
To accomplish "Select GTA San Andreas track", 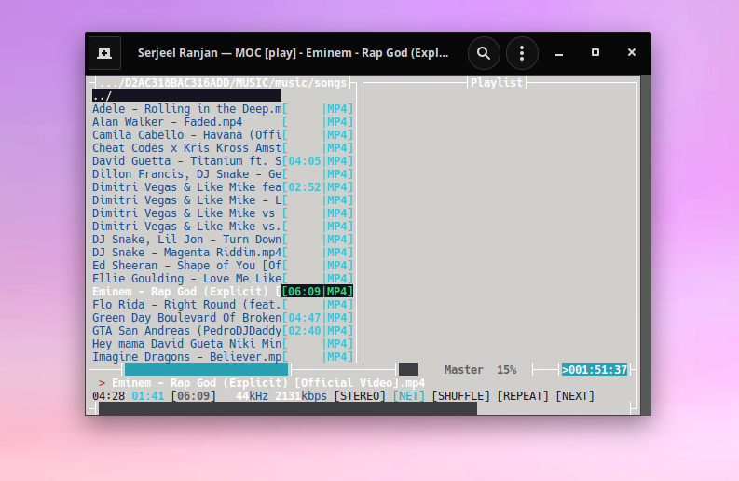I will point(223,331).
